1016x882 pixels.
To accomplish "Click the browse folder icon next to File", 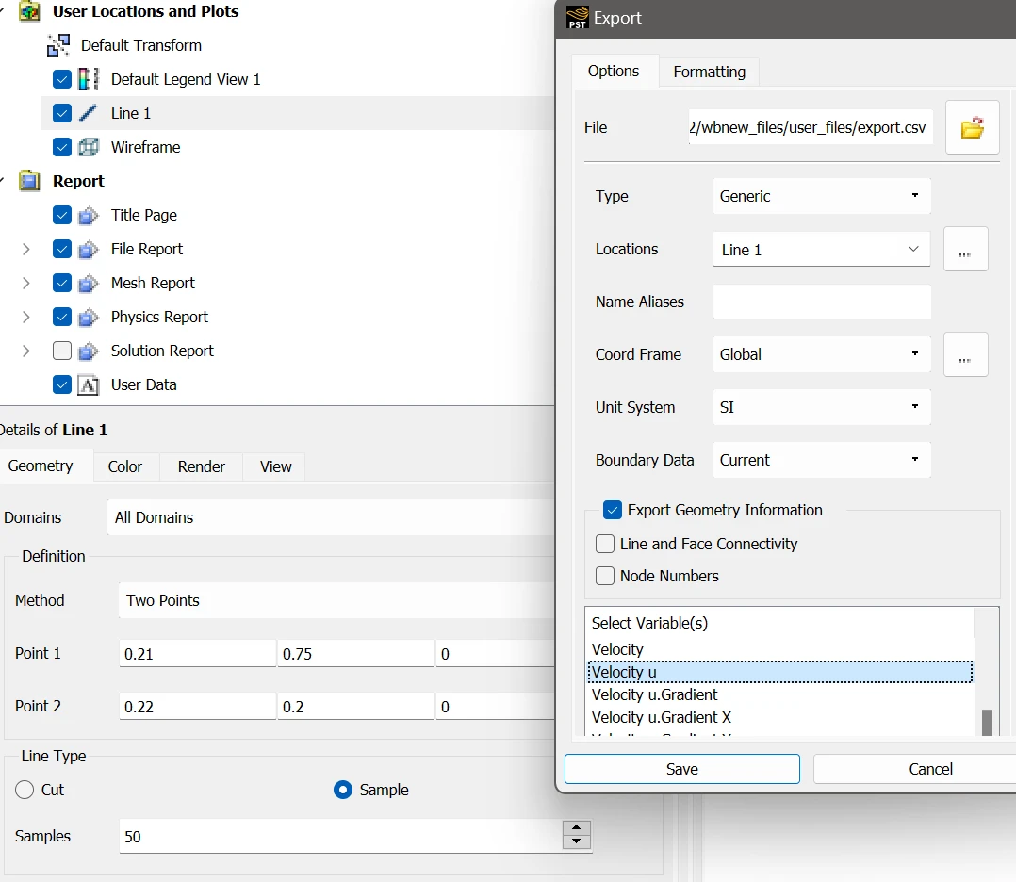I will (x=972, y=127).
